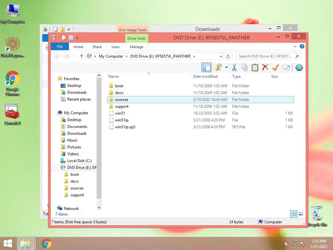This screenshot has width=333, height=250.
Task: Open the recent locations dropdown arrow
Action: coord(74,56)
